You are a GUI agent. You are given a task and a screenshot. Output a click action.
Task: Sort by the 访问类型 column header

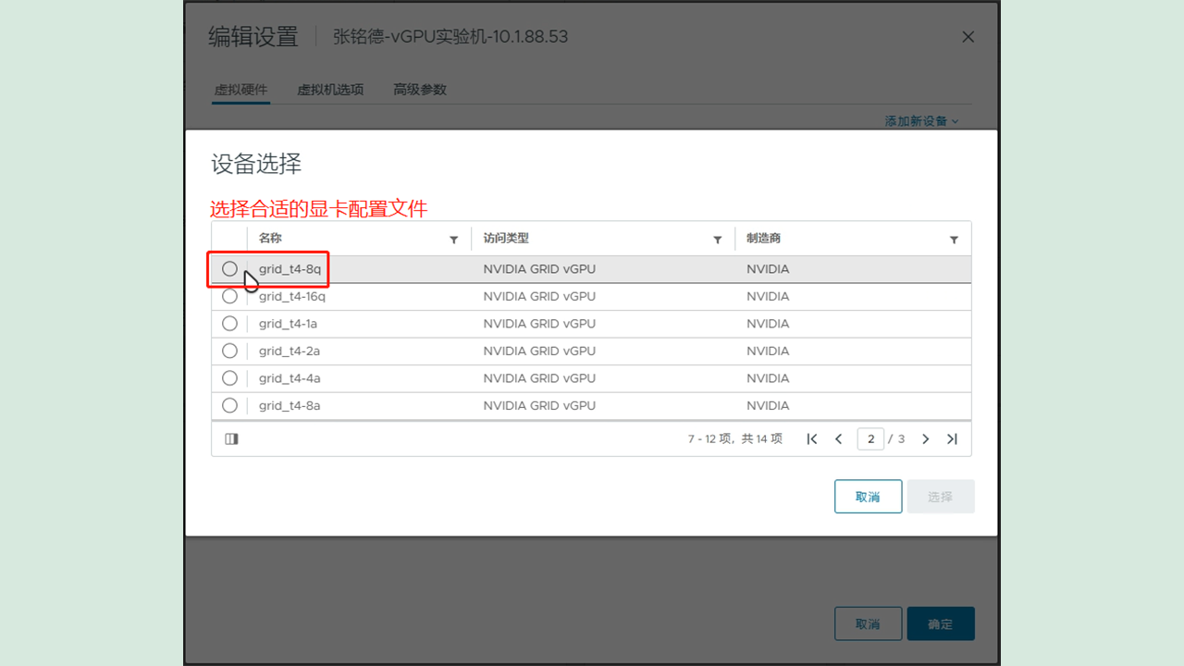pos(506,239)
